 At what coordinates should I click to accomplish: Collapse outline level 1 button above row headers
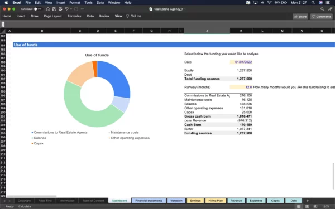pos(3,23)
